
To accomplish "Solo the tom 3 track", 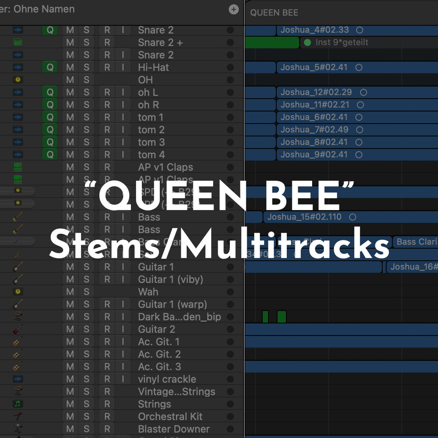I will coord(87,142).
